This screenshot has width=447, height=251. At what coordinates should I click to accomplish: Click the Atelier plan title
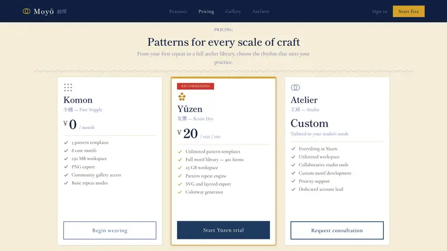(x=304, y=100)
